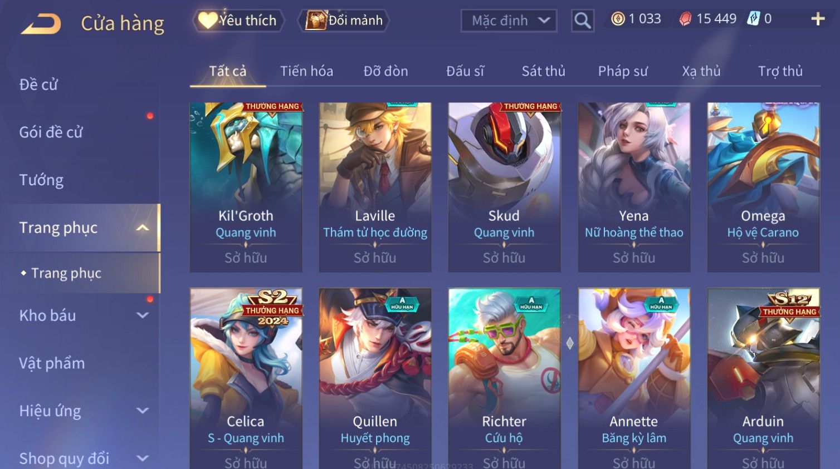Image resolution: width=840 pixels, height=469 pixels.
Task: Tap the gold coin balance icon
Action: point(618,19)
